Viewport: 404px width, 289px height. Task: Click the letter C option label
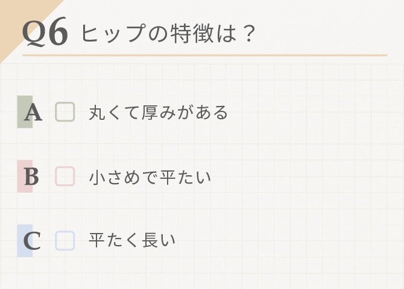[32, 241]
